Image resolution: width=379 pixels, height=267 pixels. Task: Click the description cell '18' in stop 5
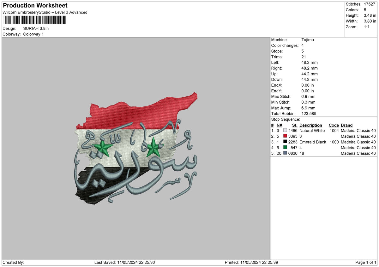click(x=302, y=153)
